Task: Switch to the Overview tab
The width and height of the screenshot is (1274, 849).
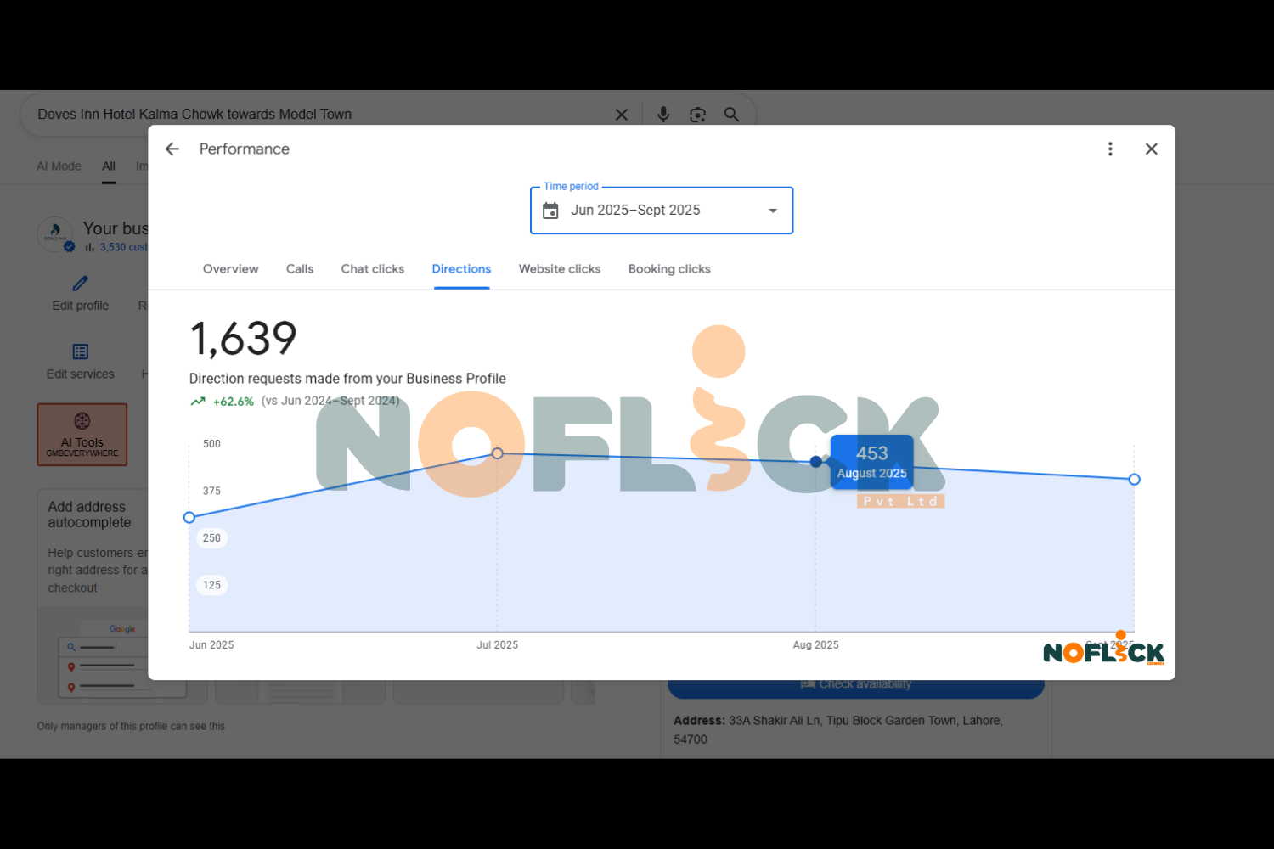Action: tap(230, 269)
